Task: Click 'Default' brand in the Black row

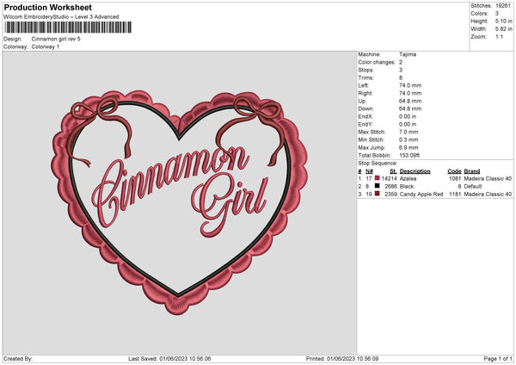Action: tap(473, 187)
